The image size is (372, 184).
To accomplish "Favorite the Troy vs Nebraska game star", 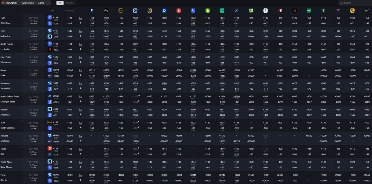I will click(x=21, y=29).
